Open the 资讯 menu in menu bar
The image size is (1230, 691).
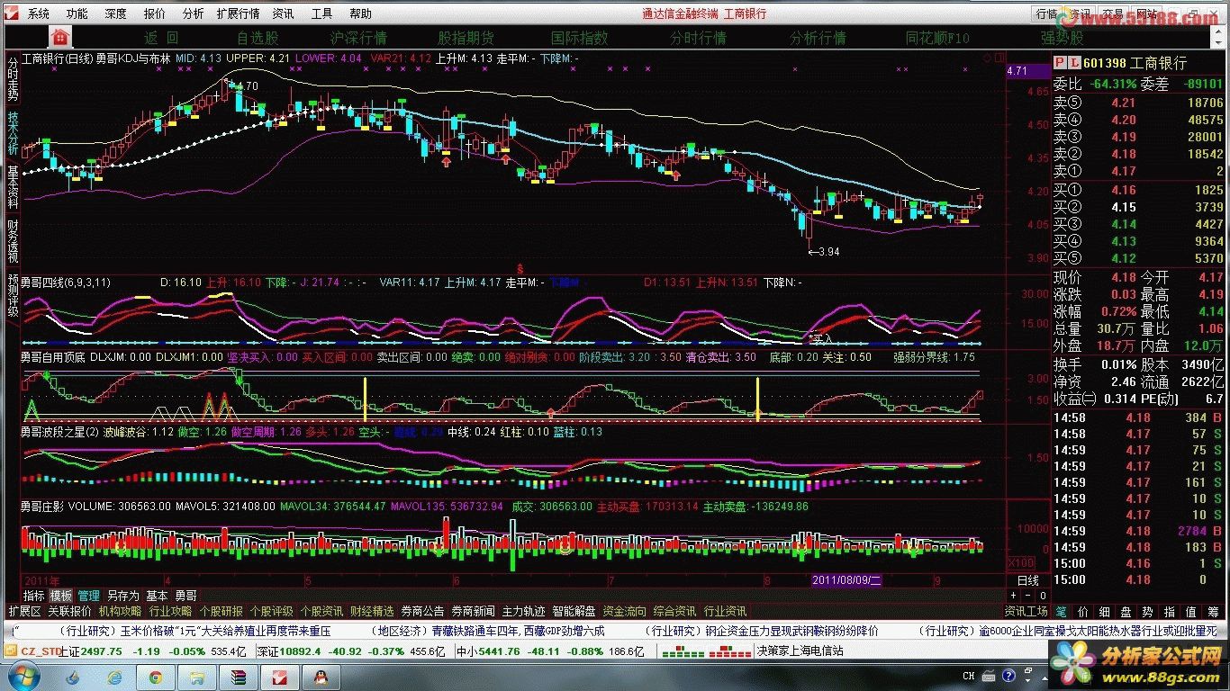click(283, 13)
